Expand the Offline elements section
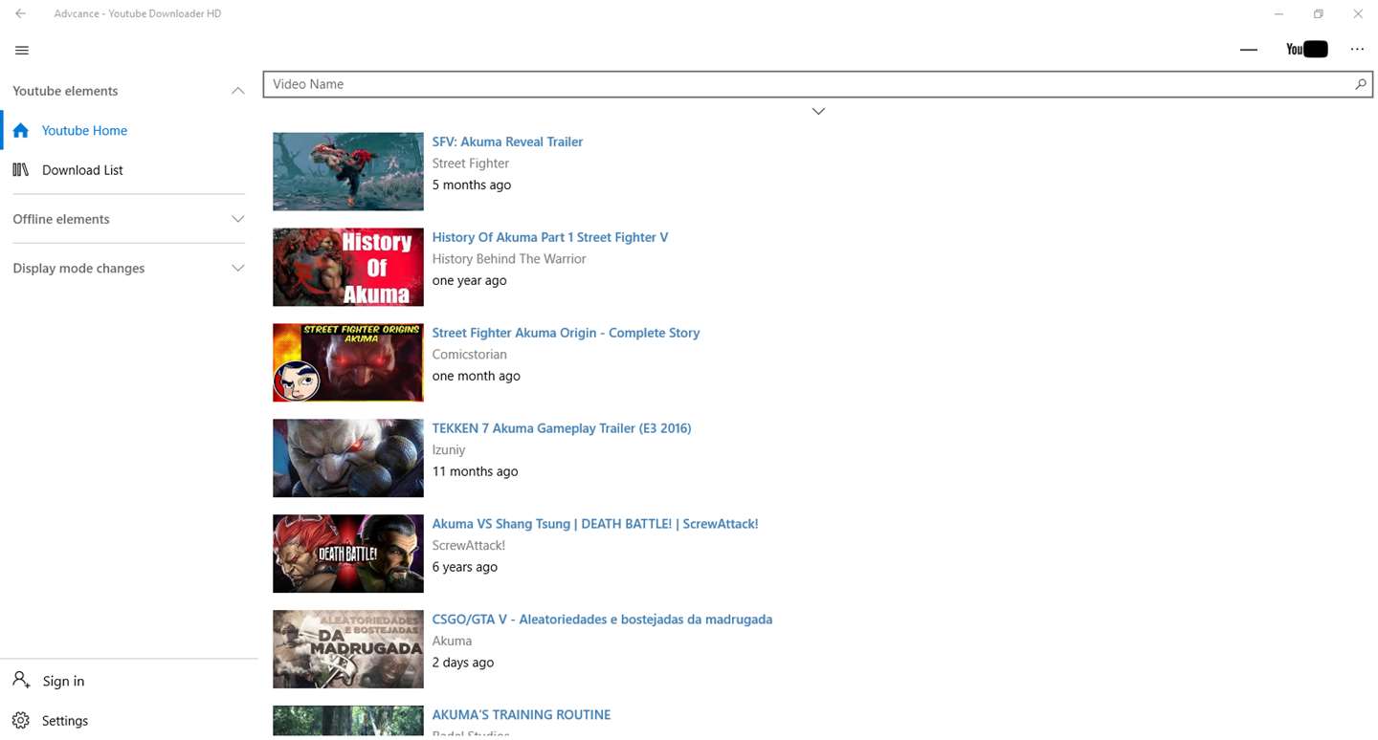The width and height of the screenshot is (1378, 740). [x=238, y=219]
